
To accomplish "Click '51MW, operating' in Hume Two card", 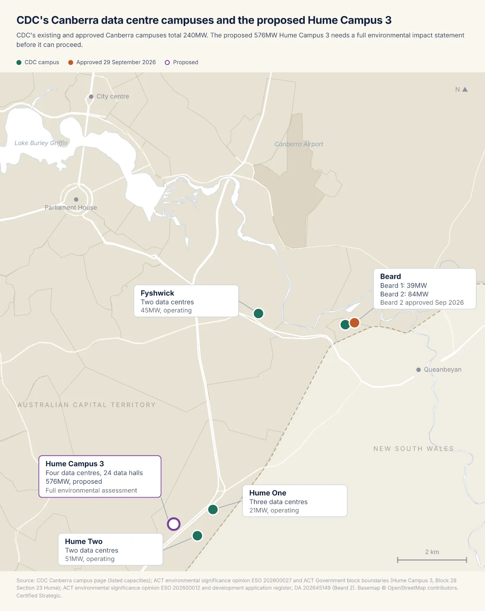I will pyautogui.click(x=90, y=559).
